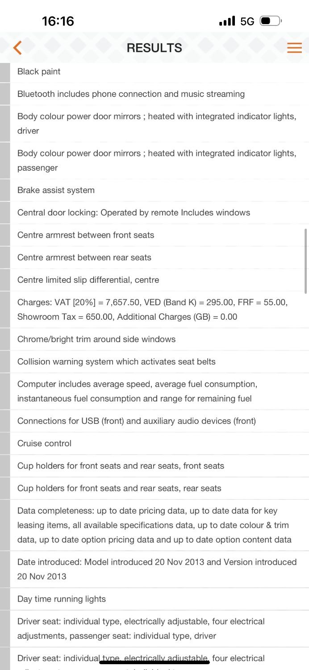Tap the RESULTS header title

[154, 48]
